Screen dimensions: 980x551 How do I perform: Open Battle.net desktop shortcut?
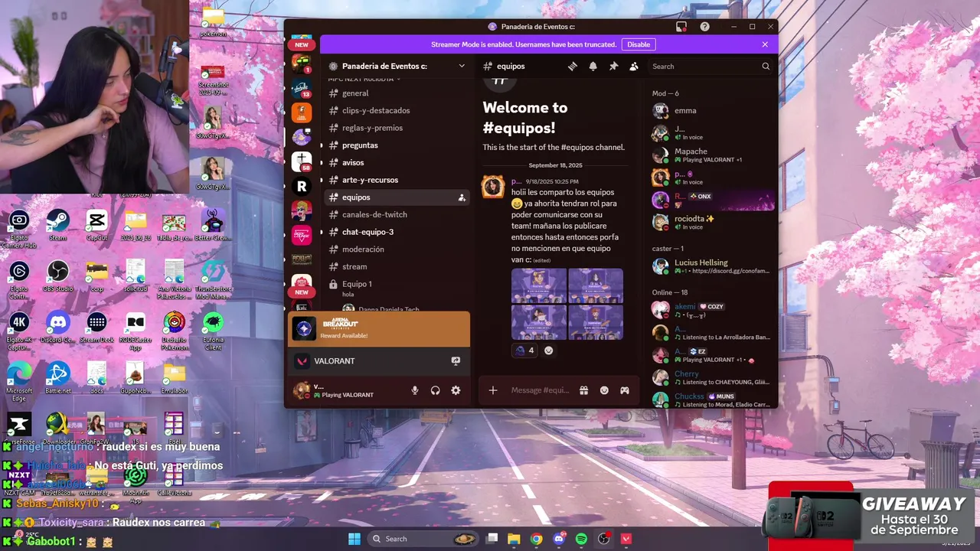click(57, 378)
